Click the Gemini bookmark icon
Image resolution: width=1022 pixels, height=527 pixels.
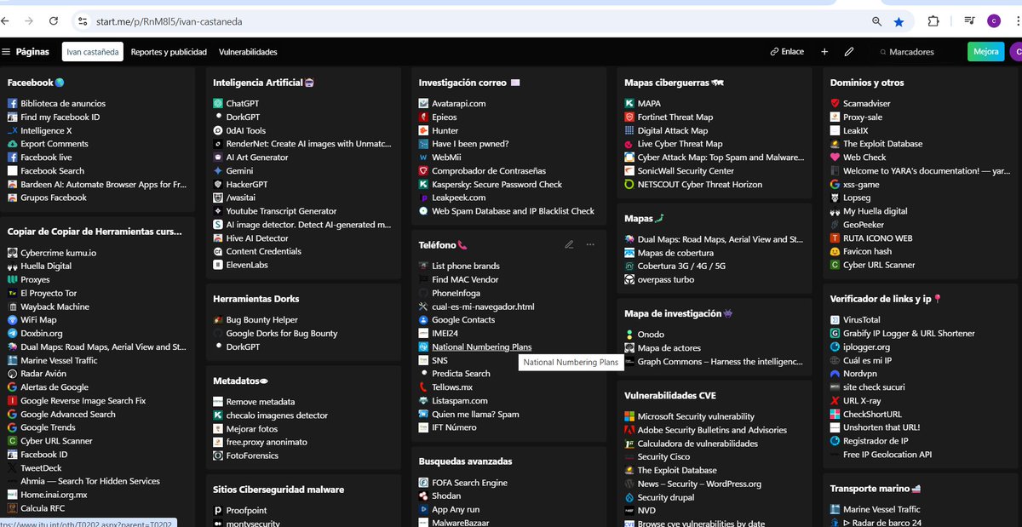(219, 171)
